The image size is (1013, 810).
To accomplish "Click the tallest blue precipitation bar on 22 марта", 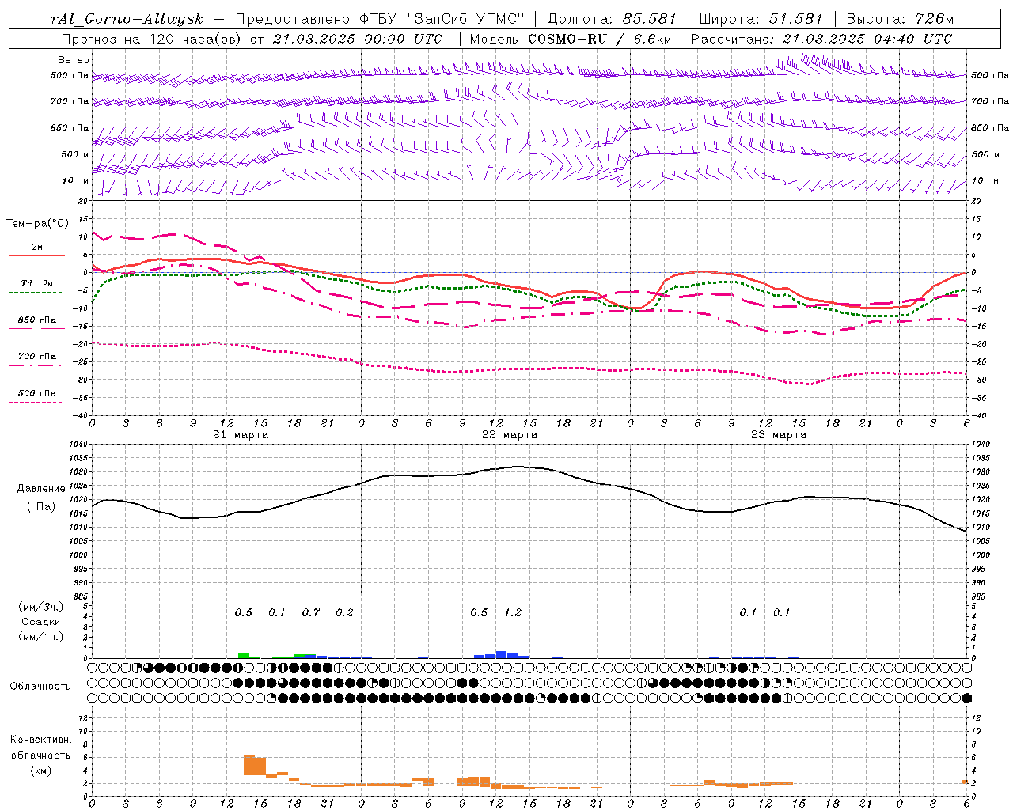I will [x=501, y=654].
